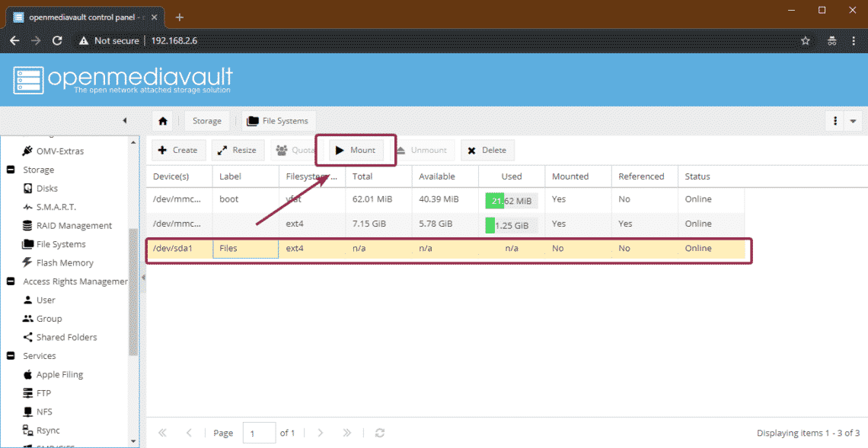Select File Systems in the sidebar

click(54, 244)
